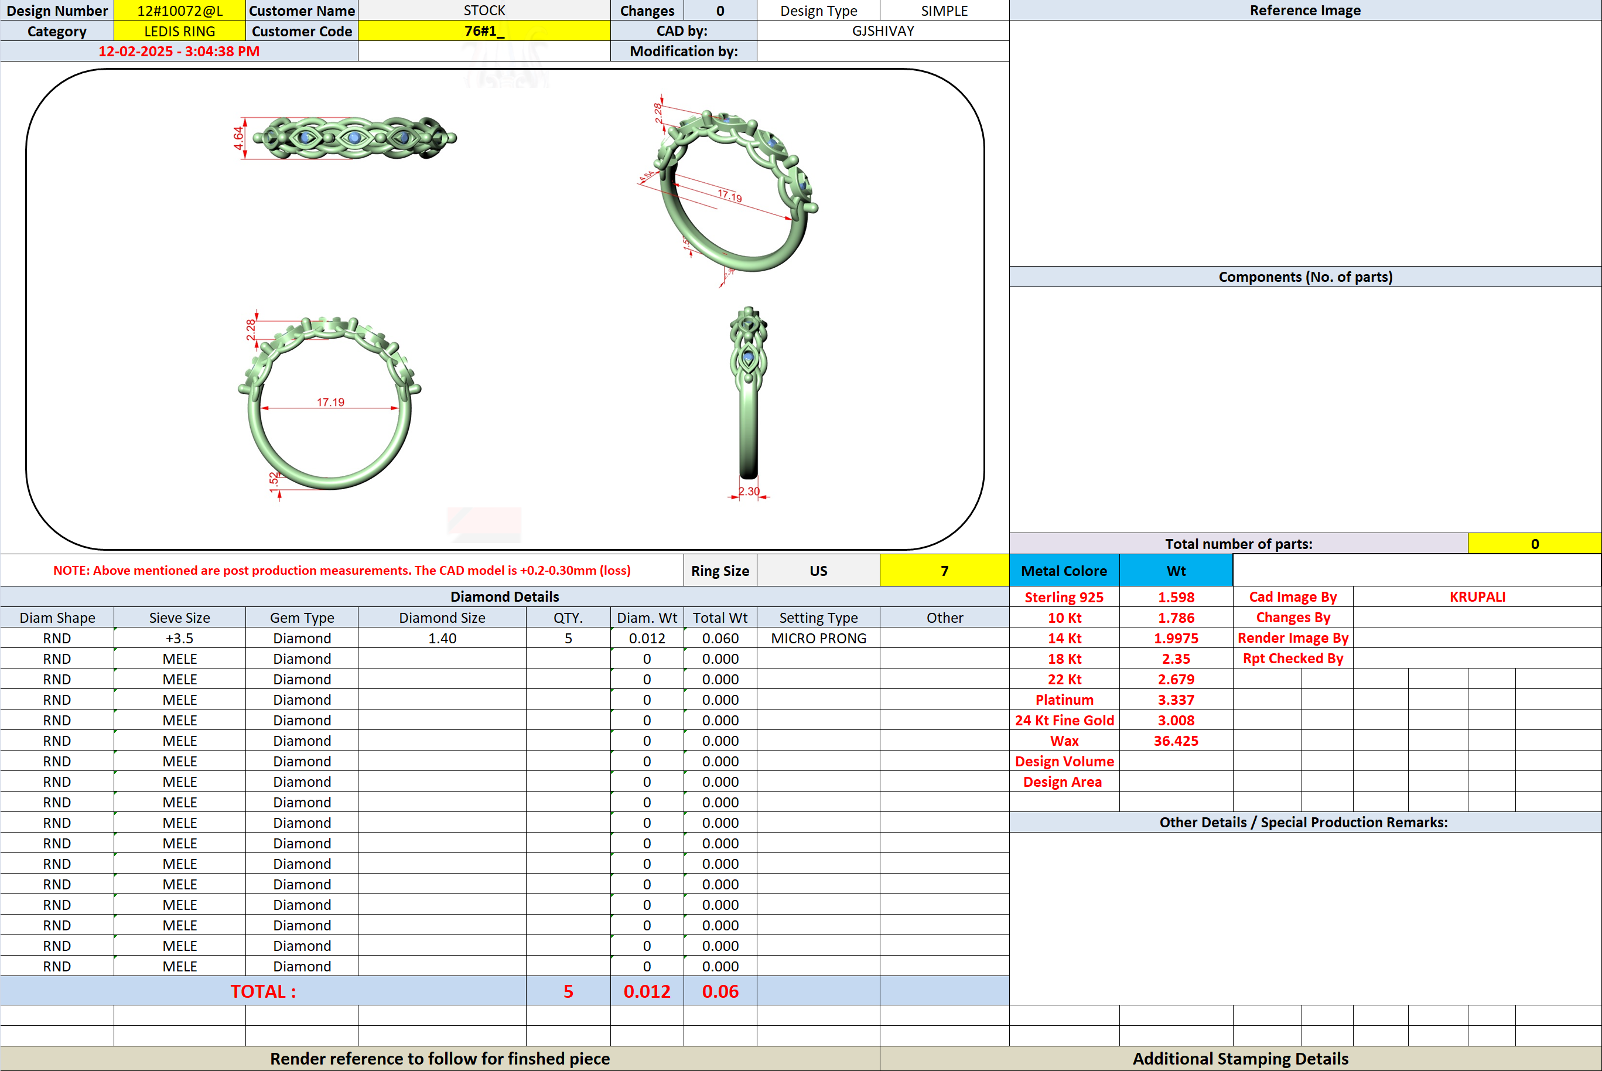Click the MICRO PRONG setting type cell
The width and height of the screenshot is (1602, 1071).
tap(818, 638)
